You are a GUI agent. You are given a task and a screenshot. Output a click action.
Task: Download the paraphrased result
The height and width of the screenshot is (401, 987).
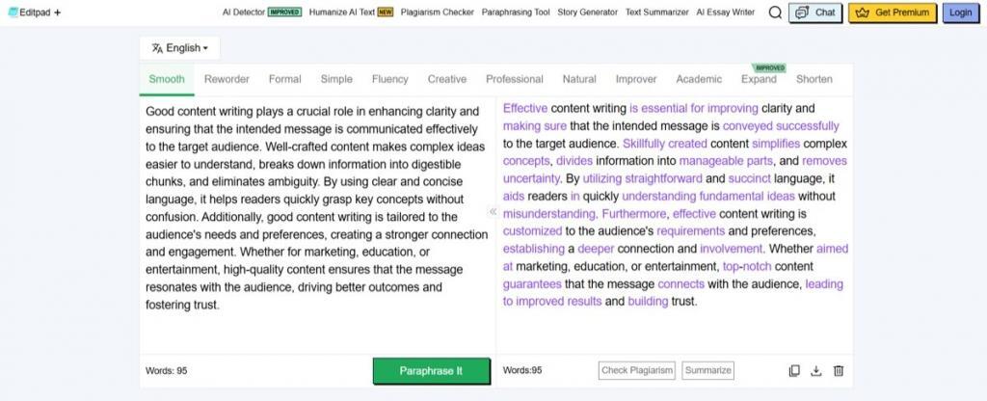pyautogui.click(x=816, y=370)
